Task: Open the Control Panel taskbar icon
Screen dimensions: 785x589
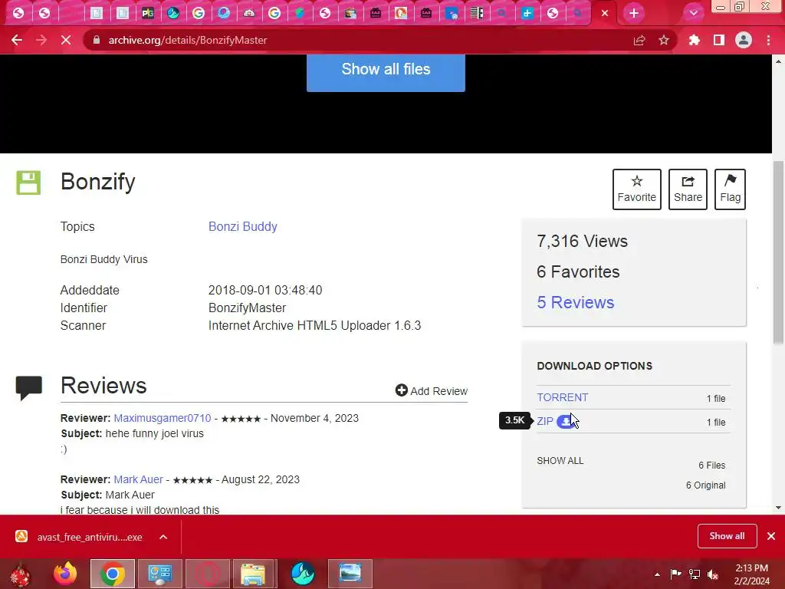Action: coord(159,574)
